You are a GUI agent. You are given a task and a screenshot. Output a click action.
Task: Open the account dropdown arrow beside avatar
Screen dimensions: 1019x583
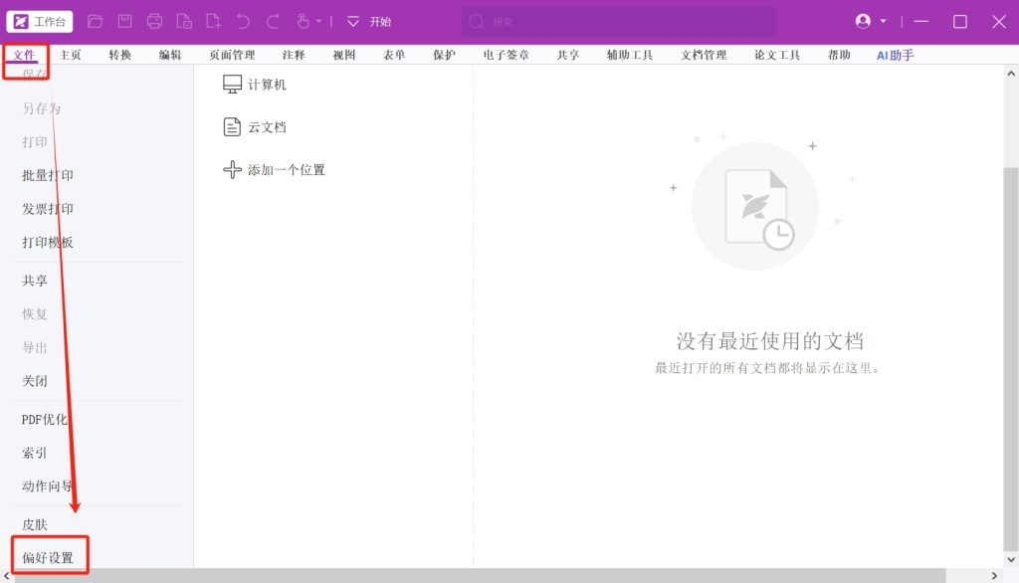tap(883, 21)
